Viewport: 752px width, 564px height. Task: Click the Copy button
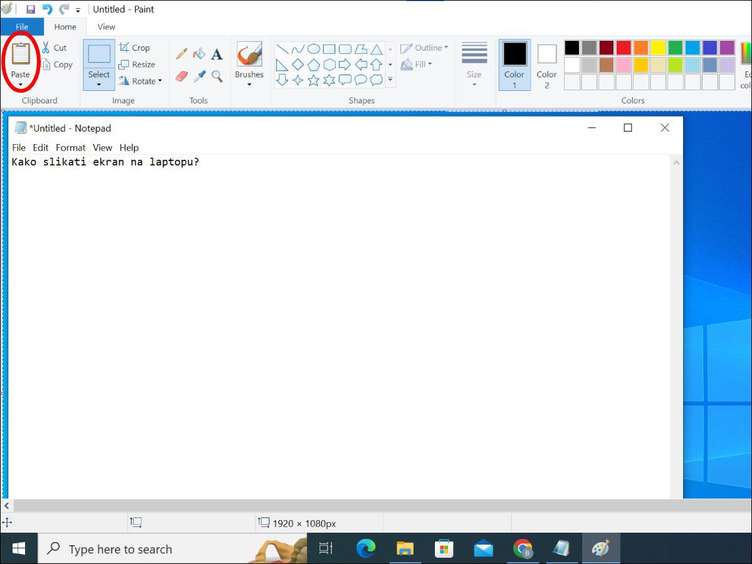(57, 65)
